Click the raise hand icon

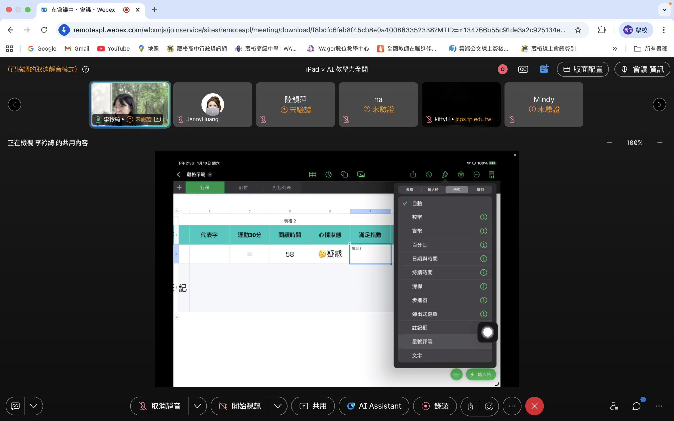[x=470, y=406]
